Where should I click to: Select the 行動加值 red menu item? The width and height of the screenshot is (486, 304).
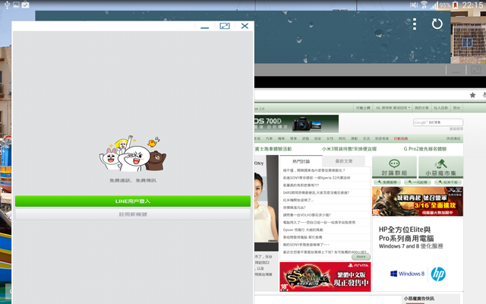click(x=401, y=138)
